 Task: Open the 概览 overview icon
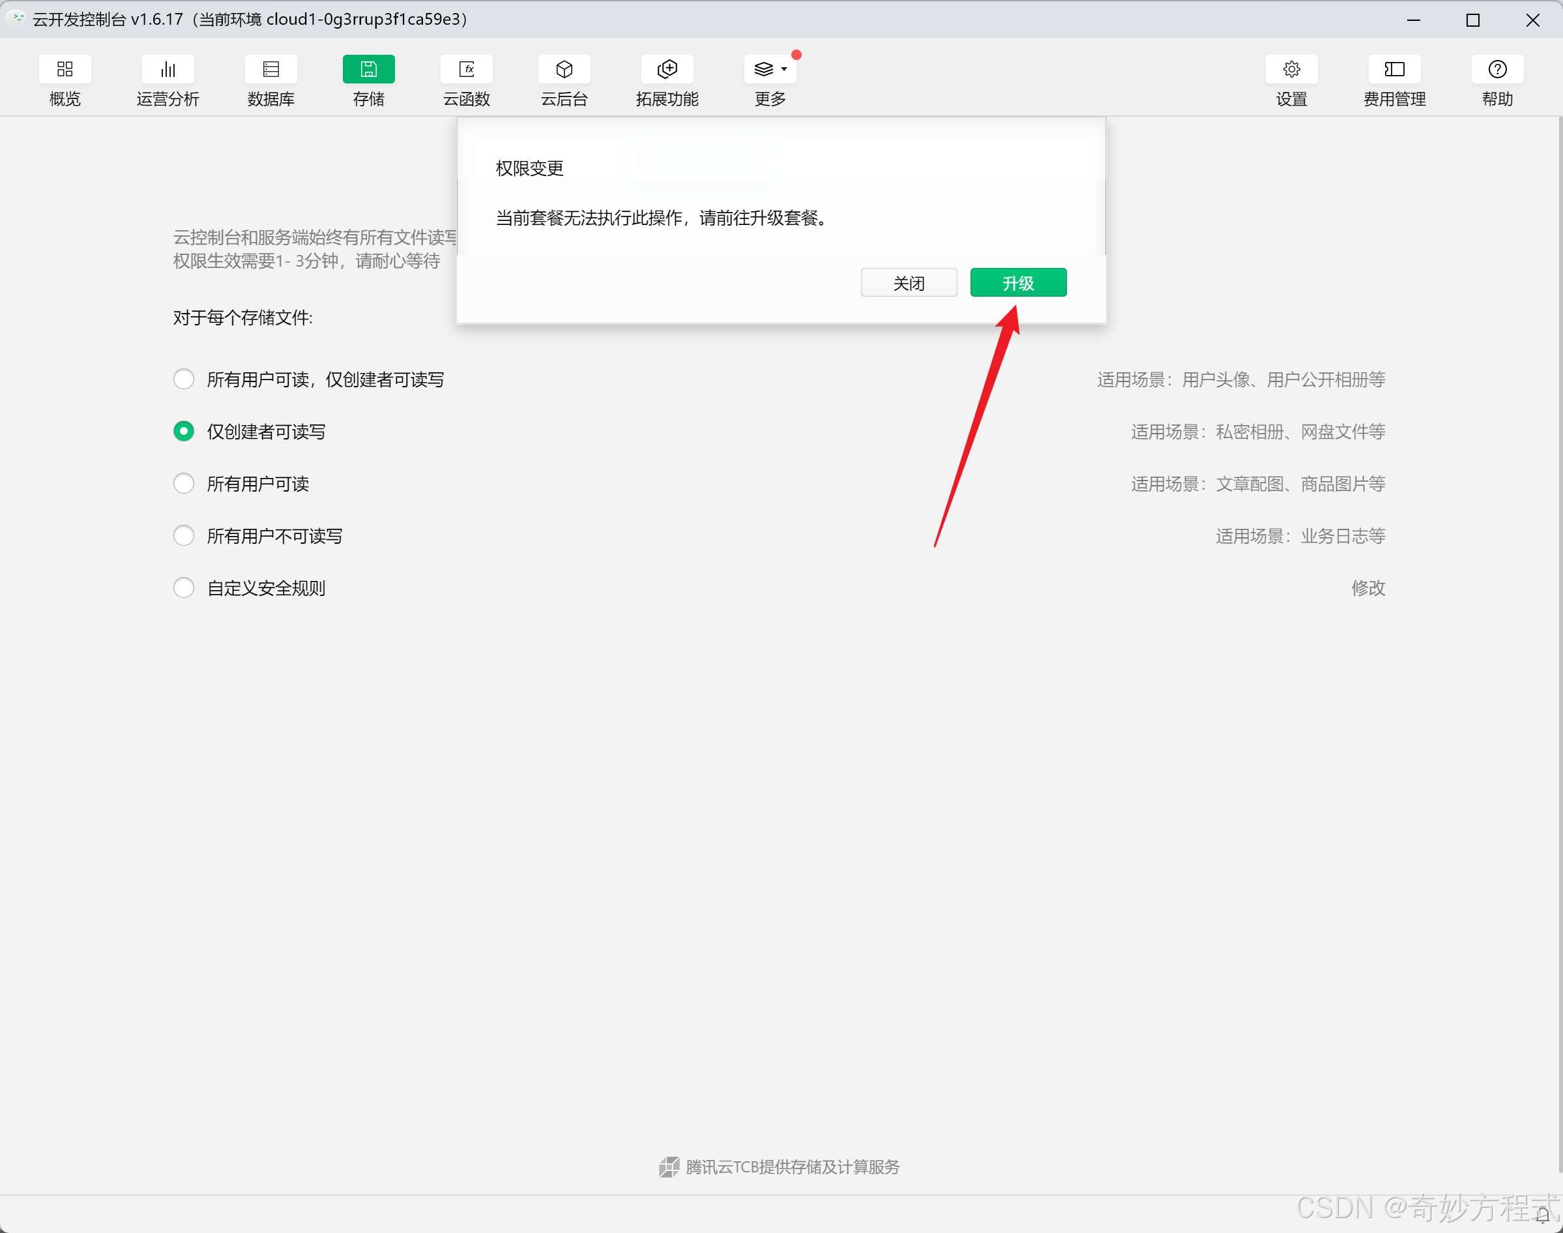click(x=65, y=69)
